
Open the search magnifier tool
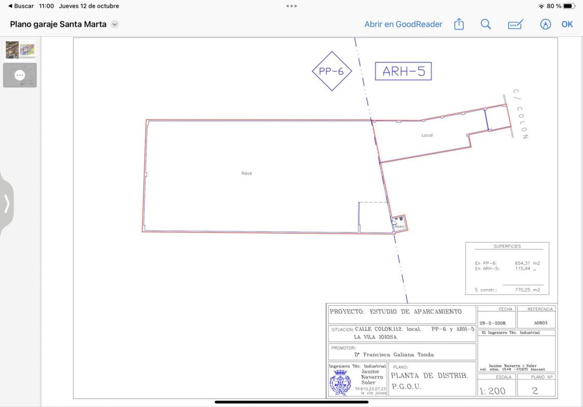click(486, 24)
